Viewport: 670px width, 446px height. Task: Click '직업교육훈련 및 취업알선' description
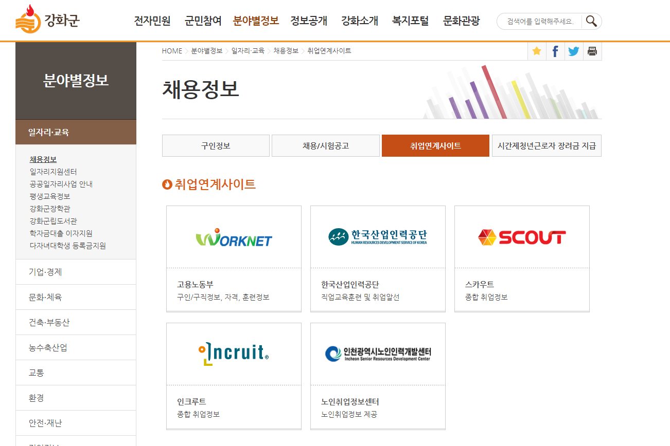360,297
